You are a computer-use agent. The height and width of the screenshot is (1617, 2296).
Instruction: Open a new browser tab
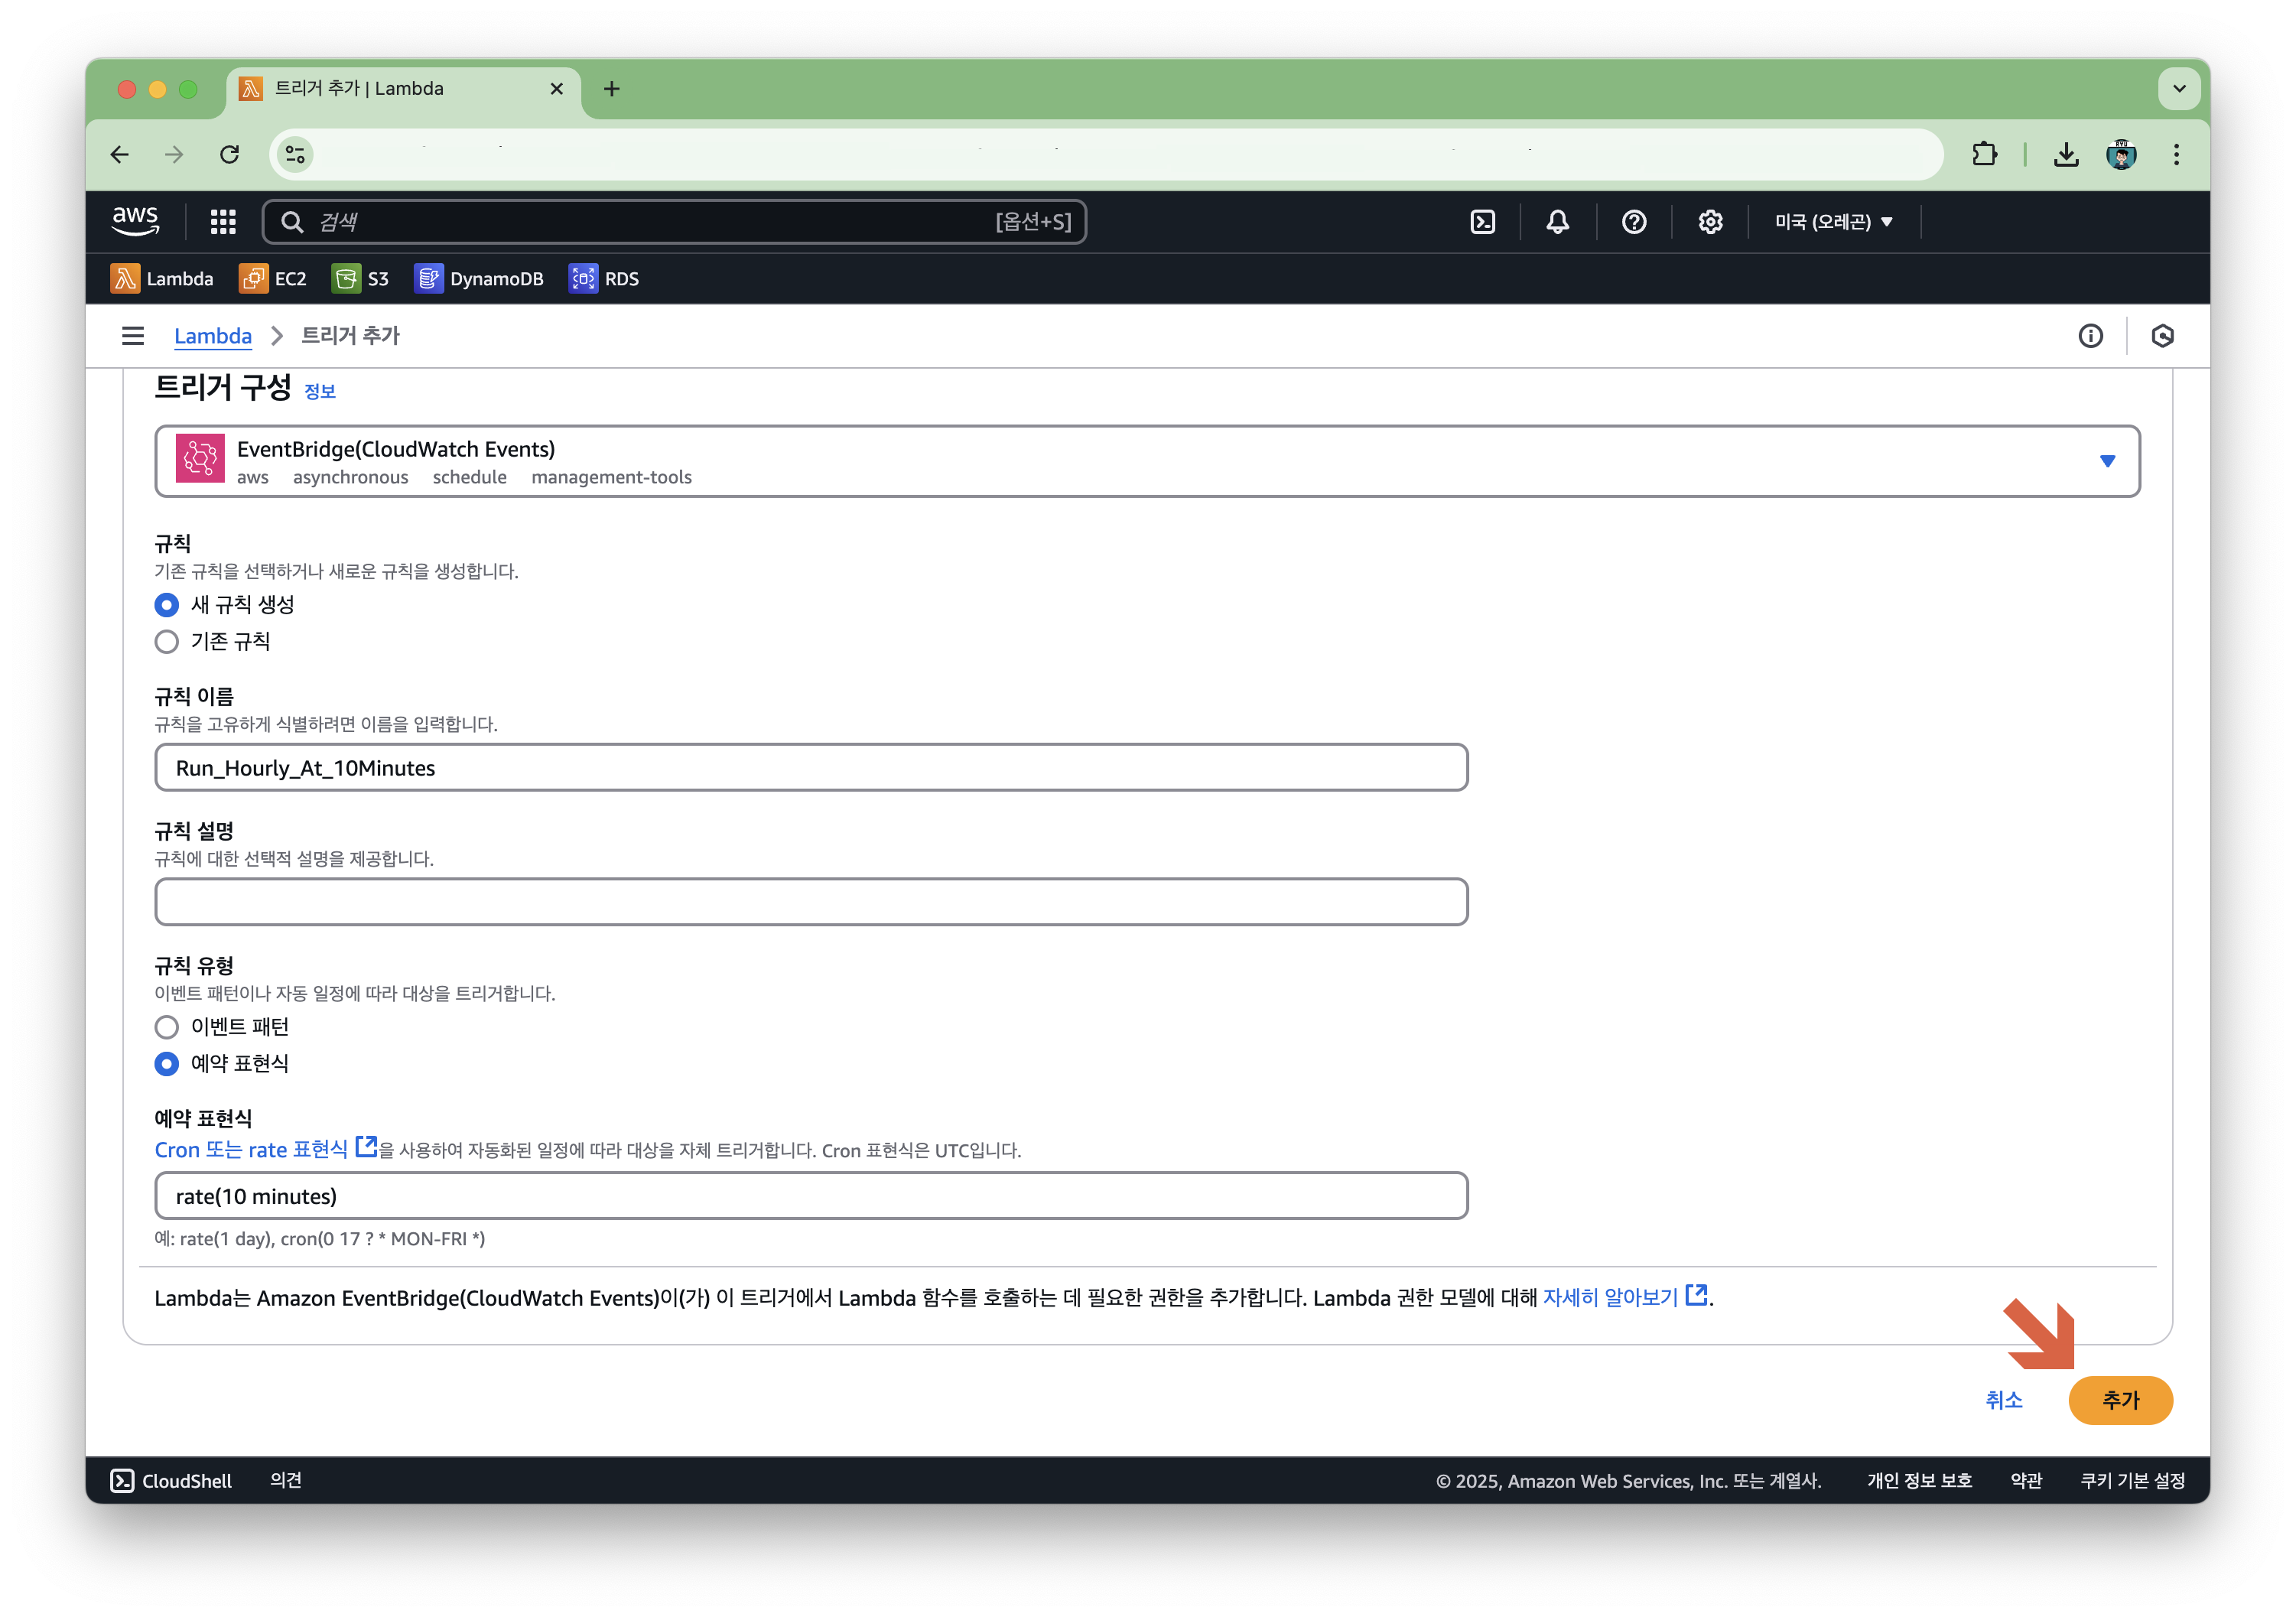tap(612, 89)
